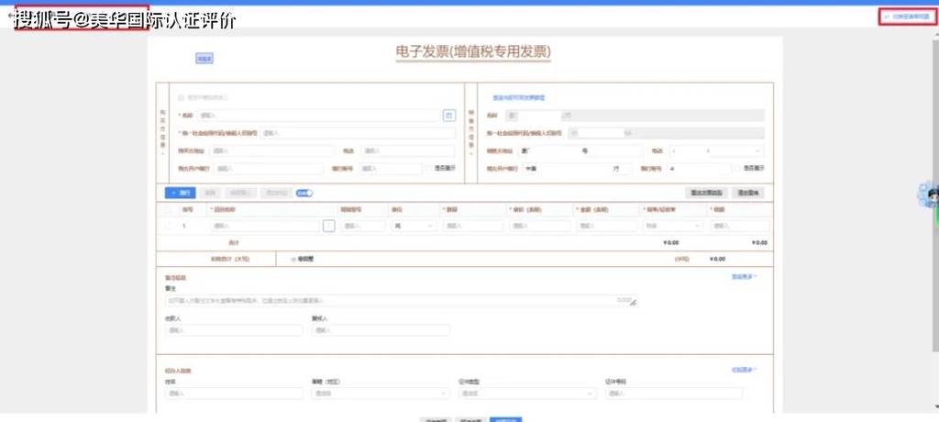The image size is (939, 422).
Task: Collapse the buyer information section side label
Action: [162, 132]
